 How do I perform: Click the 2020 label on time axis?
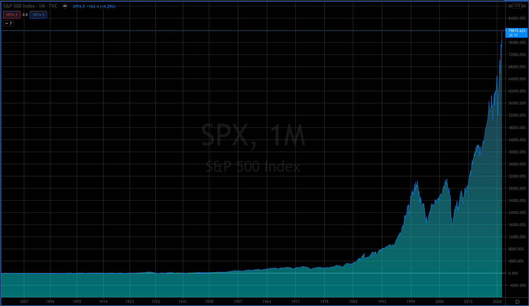coord(497,301)
